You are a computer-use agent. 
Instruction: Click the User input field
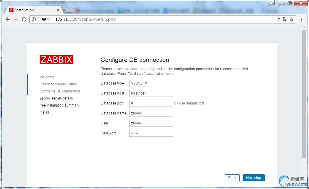[x=151, y=123]
